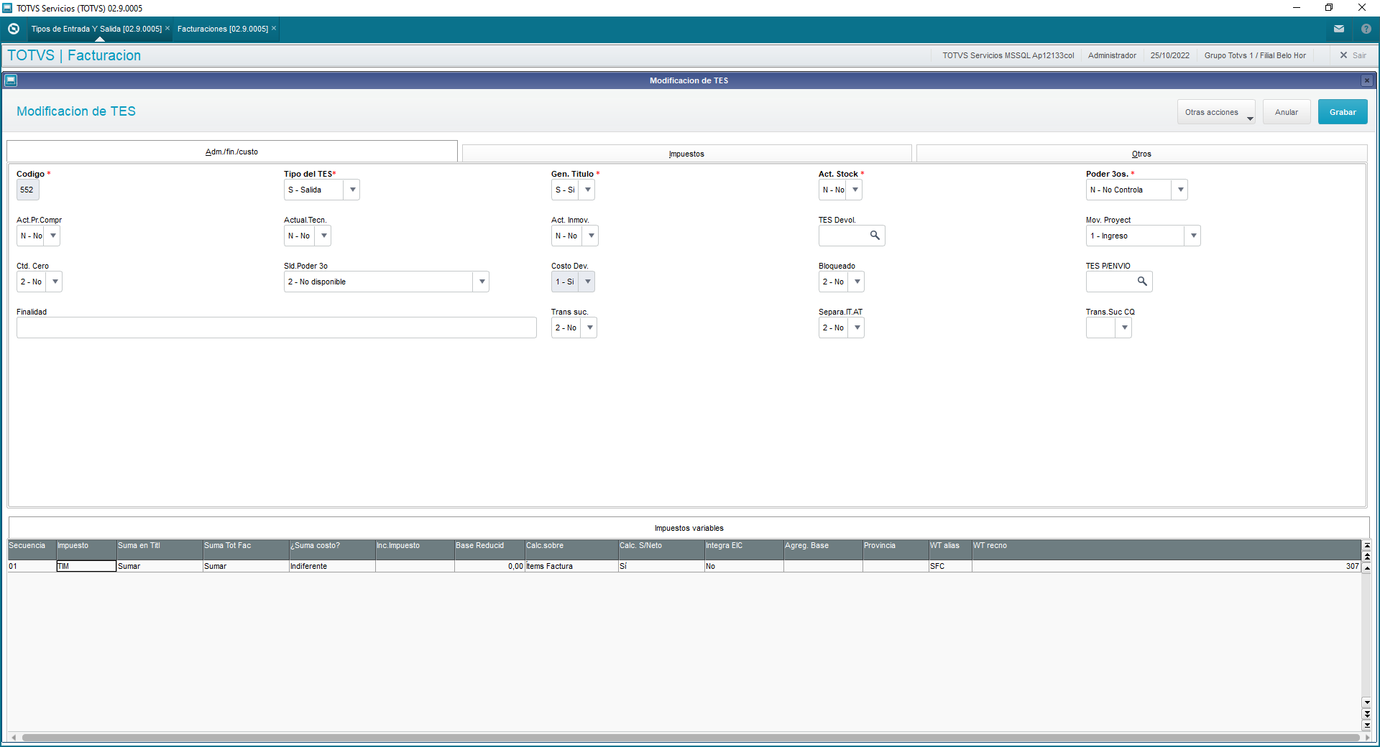Image resolution: width=1380 pixels, height=747 pixels.
Task: Open the Costo Dev. dropdown
Action: [588, 282]
